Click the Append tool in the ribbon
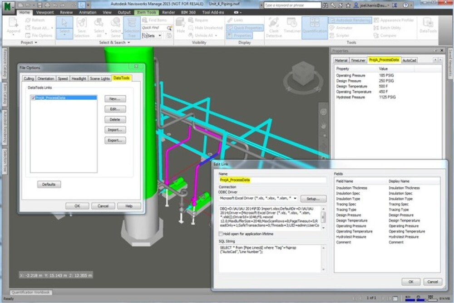 [13, 26]
